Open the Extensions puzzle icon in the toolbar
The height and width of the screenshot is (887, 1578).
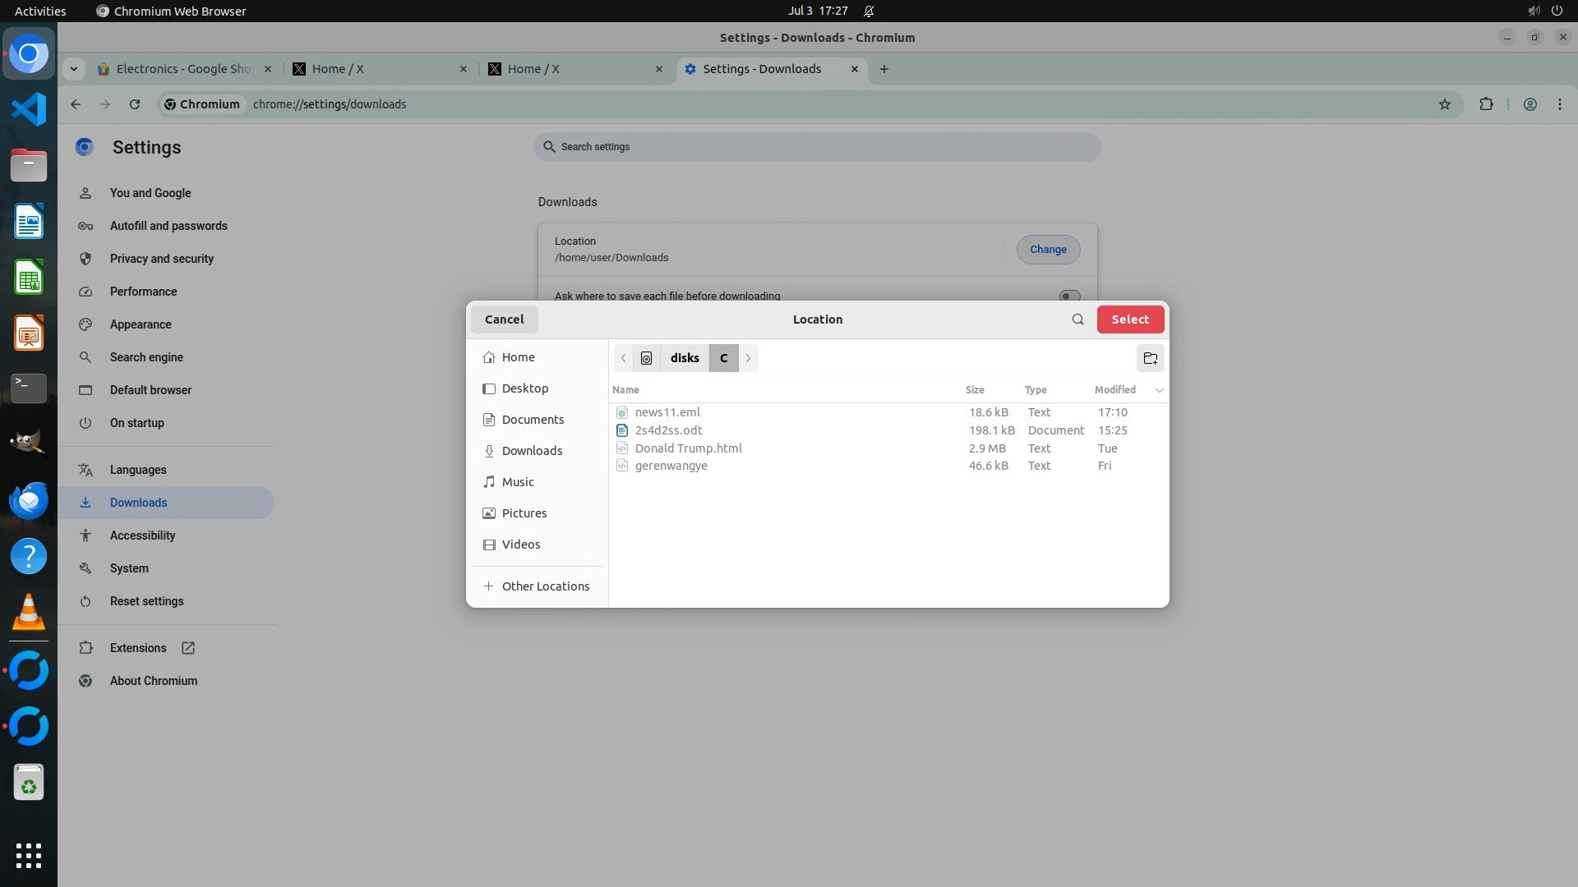pyautogui.click(x=1486, y=104)
